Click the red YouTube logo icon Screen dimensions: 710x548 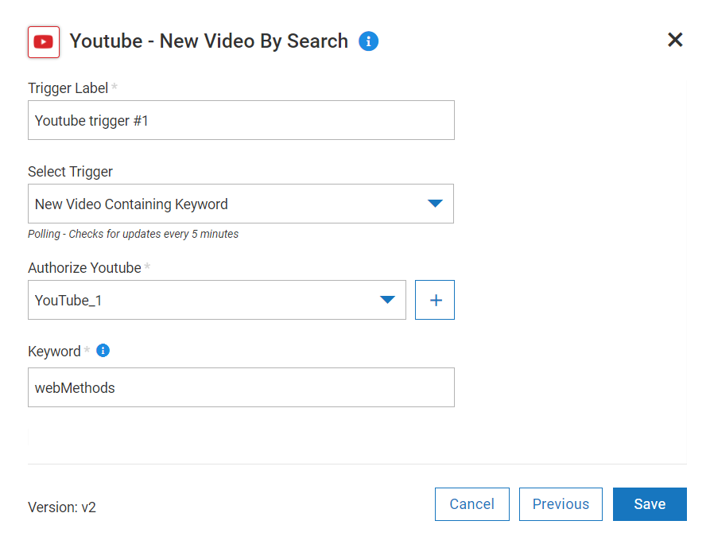click(x=44, y=42)
